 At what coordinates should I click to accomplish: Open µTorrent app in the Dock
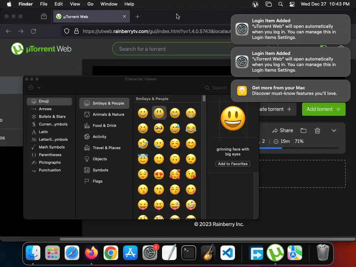(275, 253)
